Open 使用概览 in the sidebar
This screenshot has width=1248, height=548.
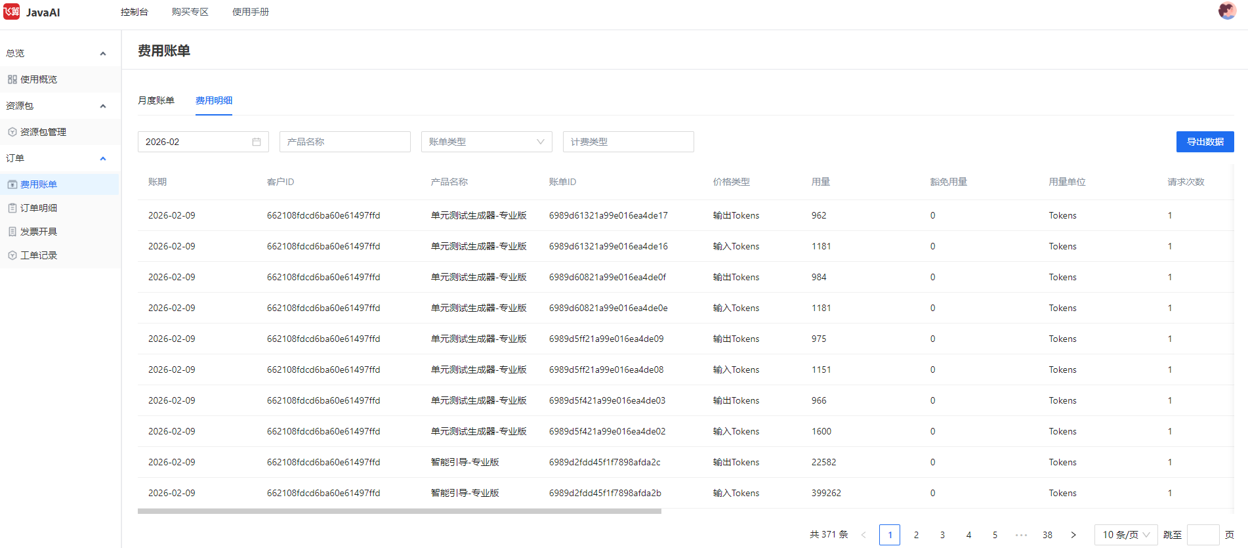tap(39, 79)
